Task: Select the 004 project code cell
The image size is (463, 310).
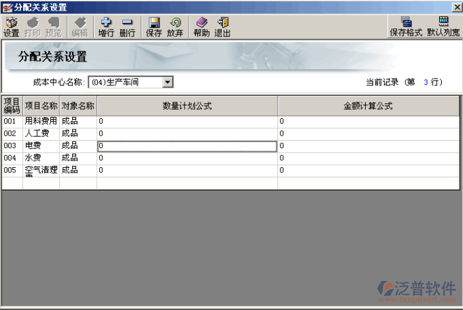Action: 13,159
